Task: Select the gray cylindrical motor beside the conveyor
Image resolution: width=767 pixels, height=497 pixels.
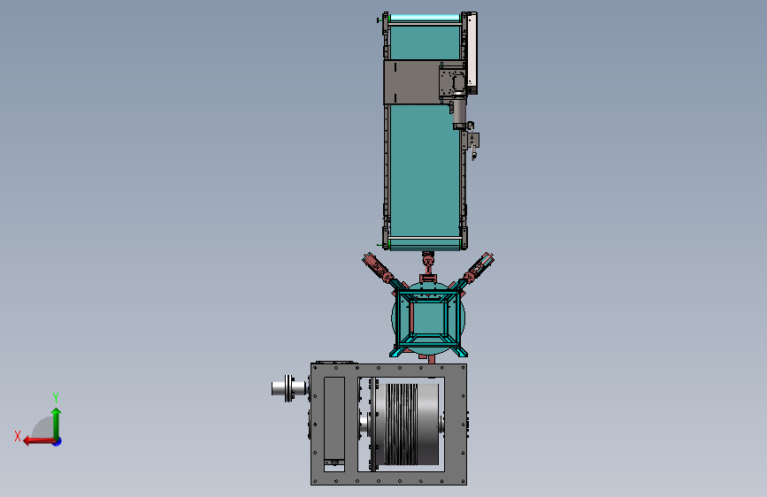Action: click(x=458, y=111)
